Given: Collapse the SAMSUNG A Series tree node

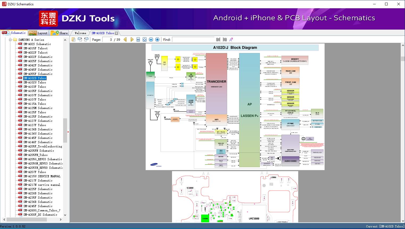Looking at the screenshot, I should pos(10,40).
